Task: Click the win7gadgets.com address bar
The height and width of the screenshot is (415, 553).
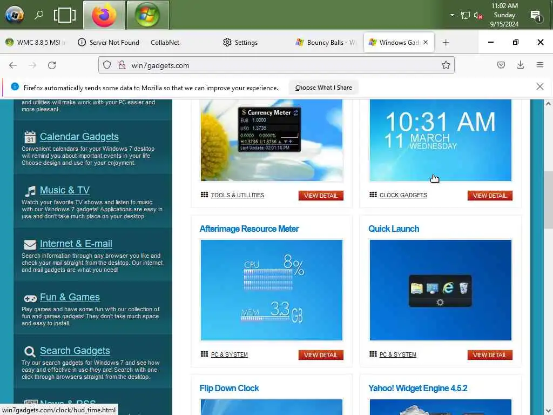Action: coord(276,65)
